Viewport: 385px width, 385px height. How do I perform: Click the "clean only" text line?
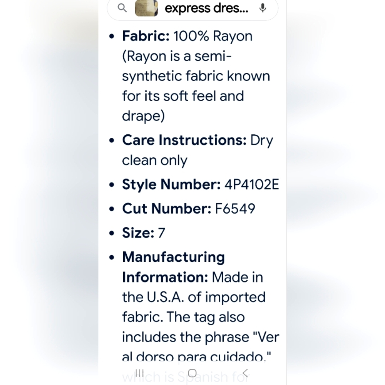click(x=155, y=160)
